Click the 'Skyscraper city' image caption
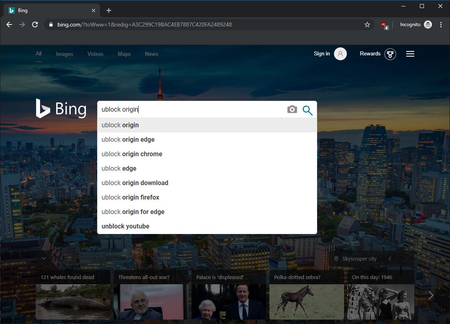 [359, 259]
